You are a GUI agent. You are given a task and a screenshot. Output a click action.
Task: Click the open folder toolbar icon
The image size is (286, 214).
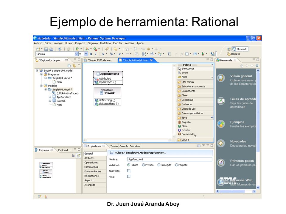[116, 49]
